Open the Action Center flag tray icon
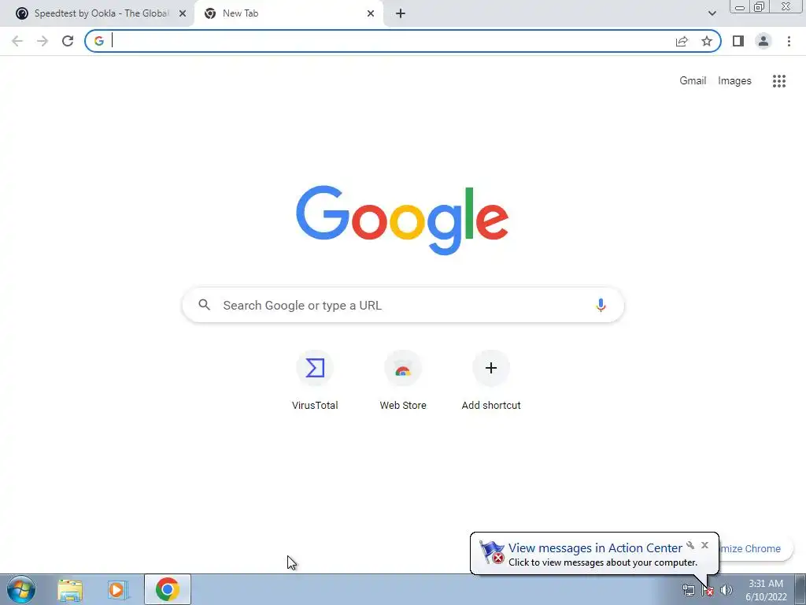The image size is (806, 605). click(708, 590)
